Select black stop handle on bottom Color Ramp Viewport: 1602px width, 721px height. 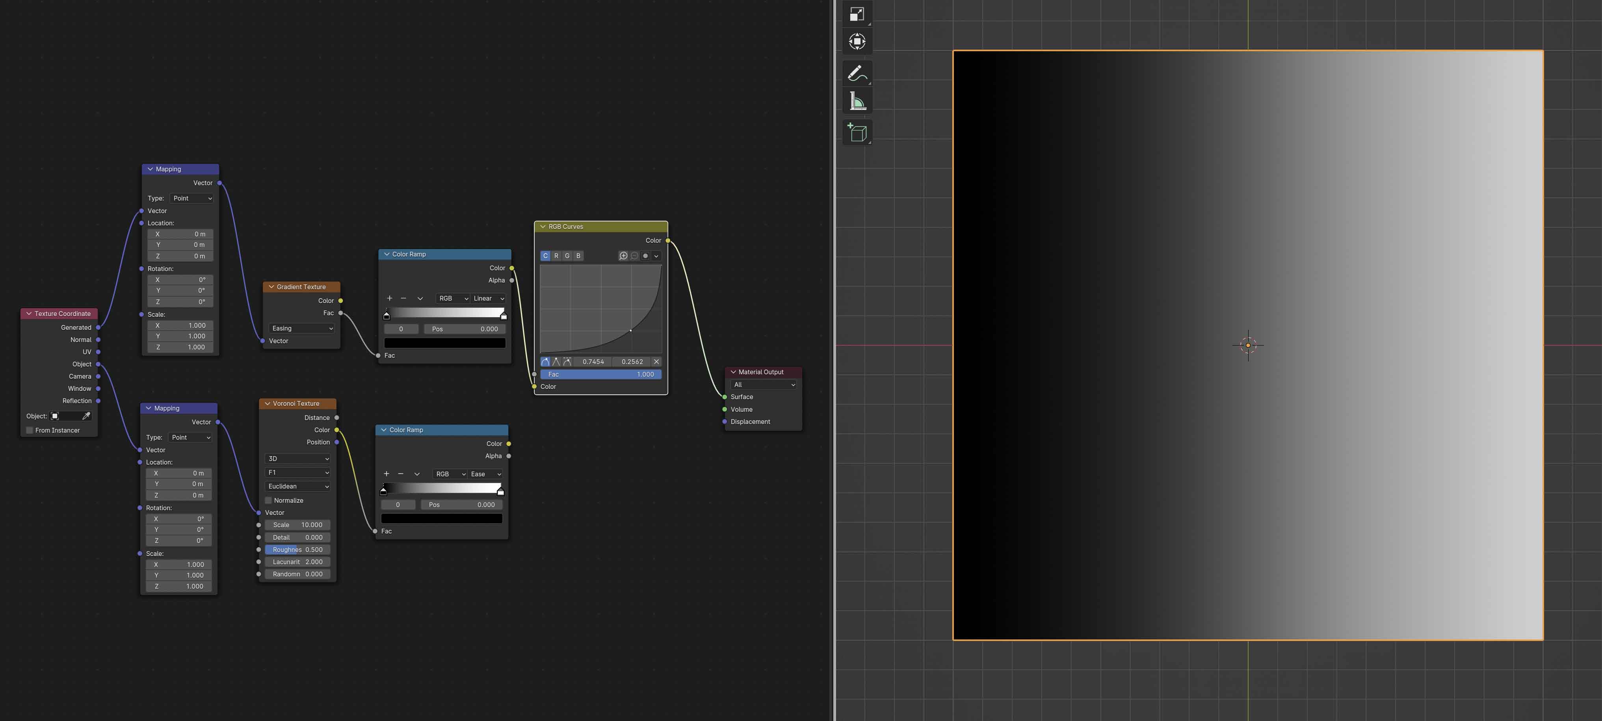tap(383, 491)
